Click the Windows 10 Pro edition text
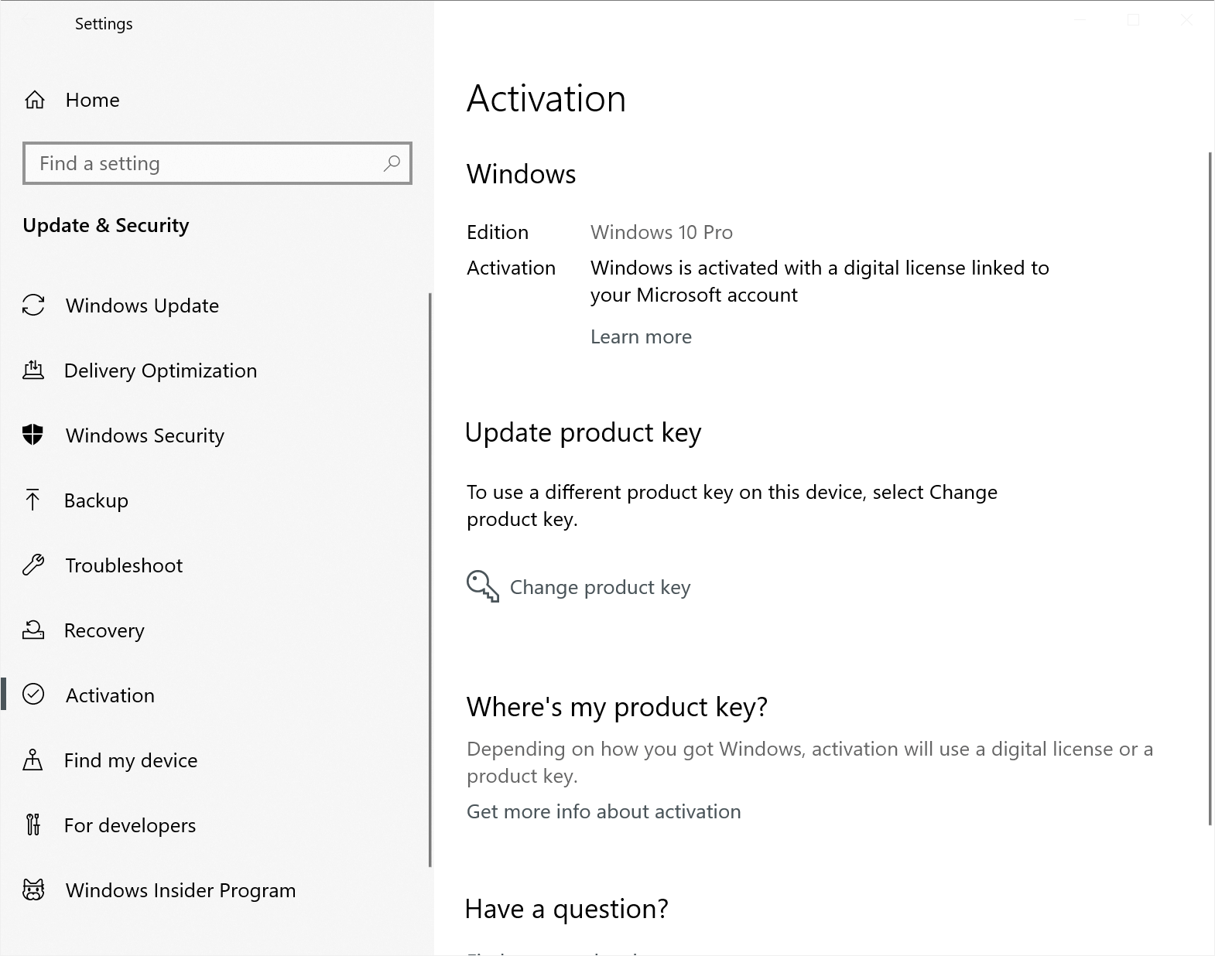This screenshot has height=956, width=1215. click(662, 232)
